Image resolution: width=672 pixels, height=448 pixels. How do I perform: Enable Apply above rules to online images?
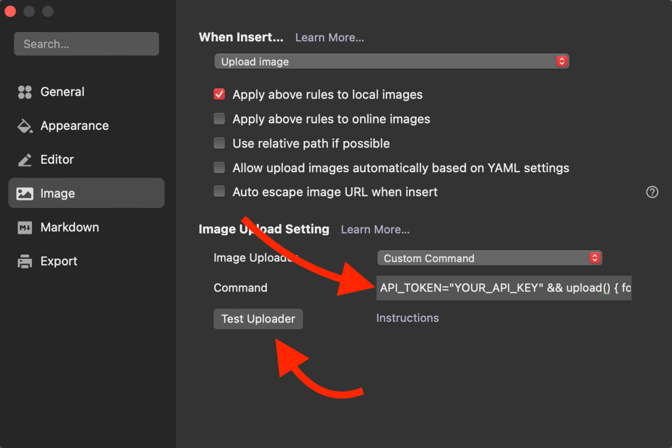pos(219,119)
